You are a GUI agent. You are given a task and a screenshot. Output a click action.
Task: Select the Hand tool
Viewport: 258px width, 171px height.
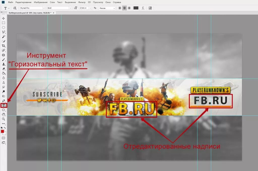click(x=4, y=115)
